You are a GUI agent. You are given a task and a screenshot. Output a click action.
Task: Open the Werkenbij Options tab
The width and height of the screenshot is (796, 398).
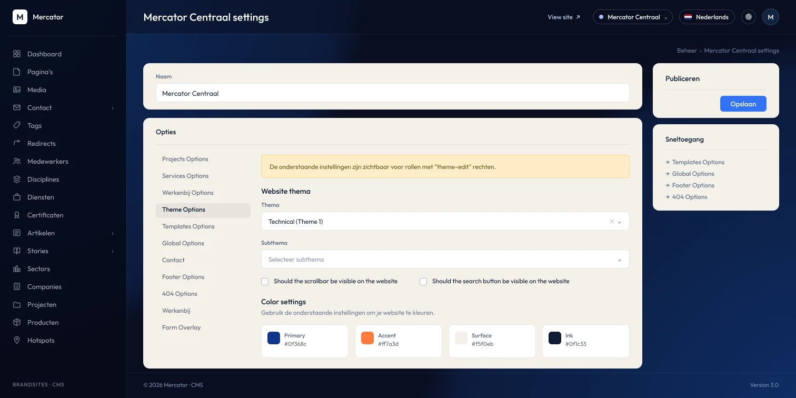point(203,193)
